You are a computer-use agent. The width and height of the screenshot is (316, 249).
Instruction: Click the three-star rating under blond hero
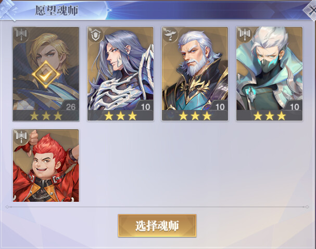coord(46,116)
